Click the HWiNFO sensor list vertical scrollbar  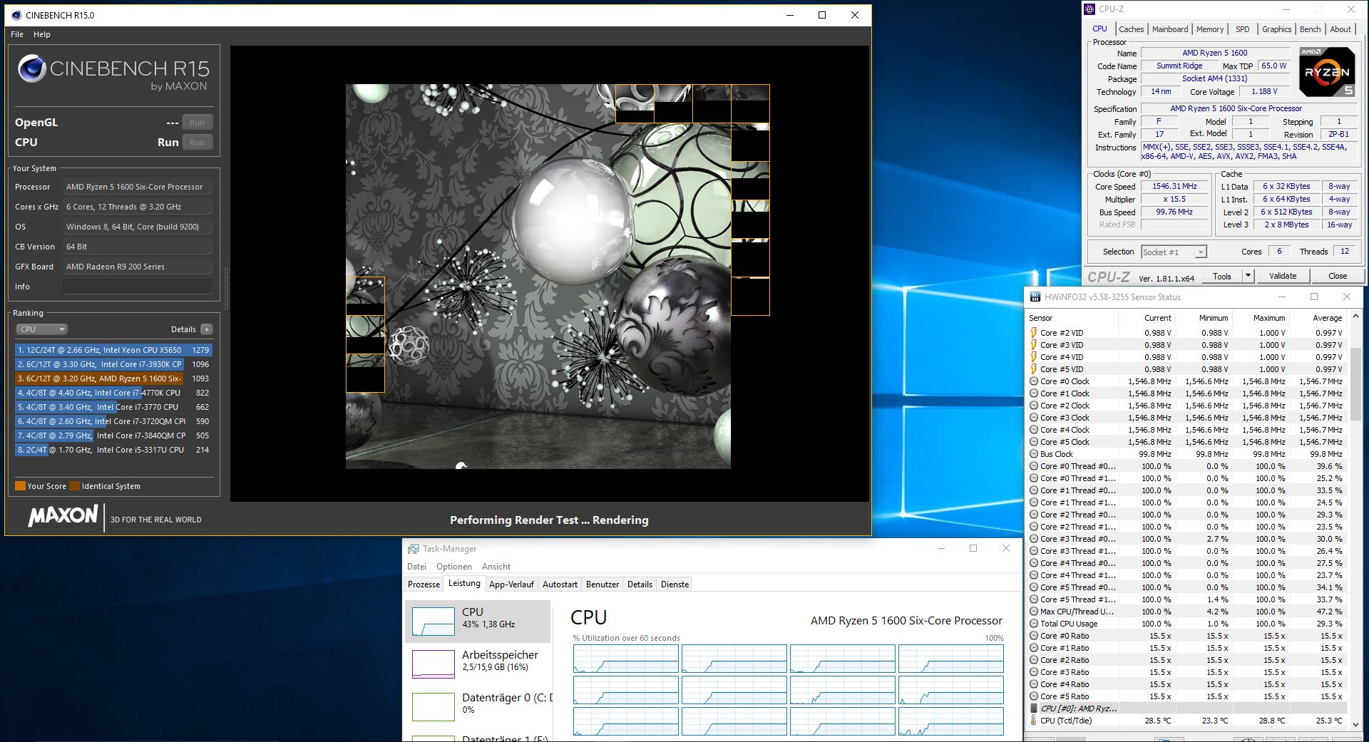point(1355,385)
